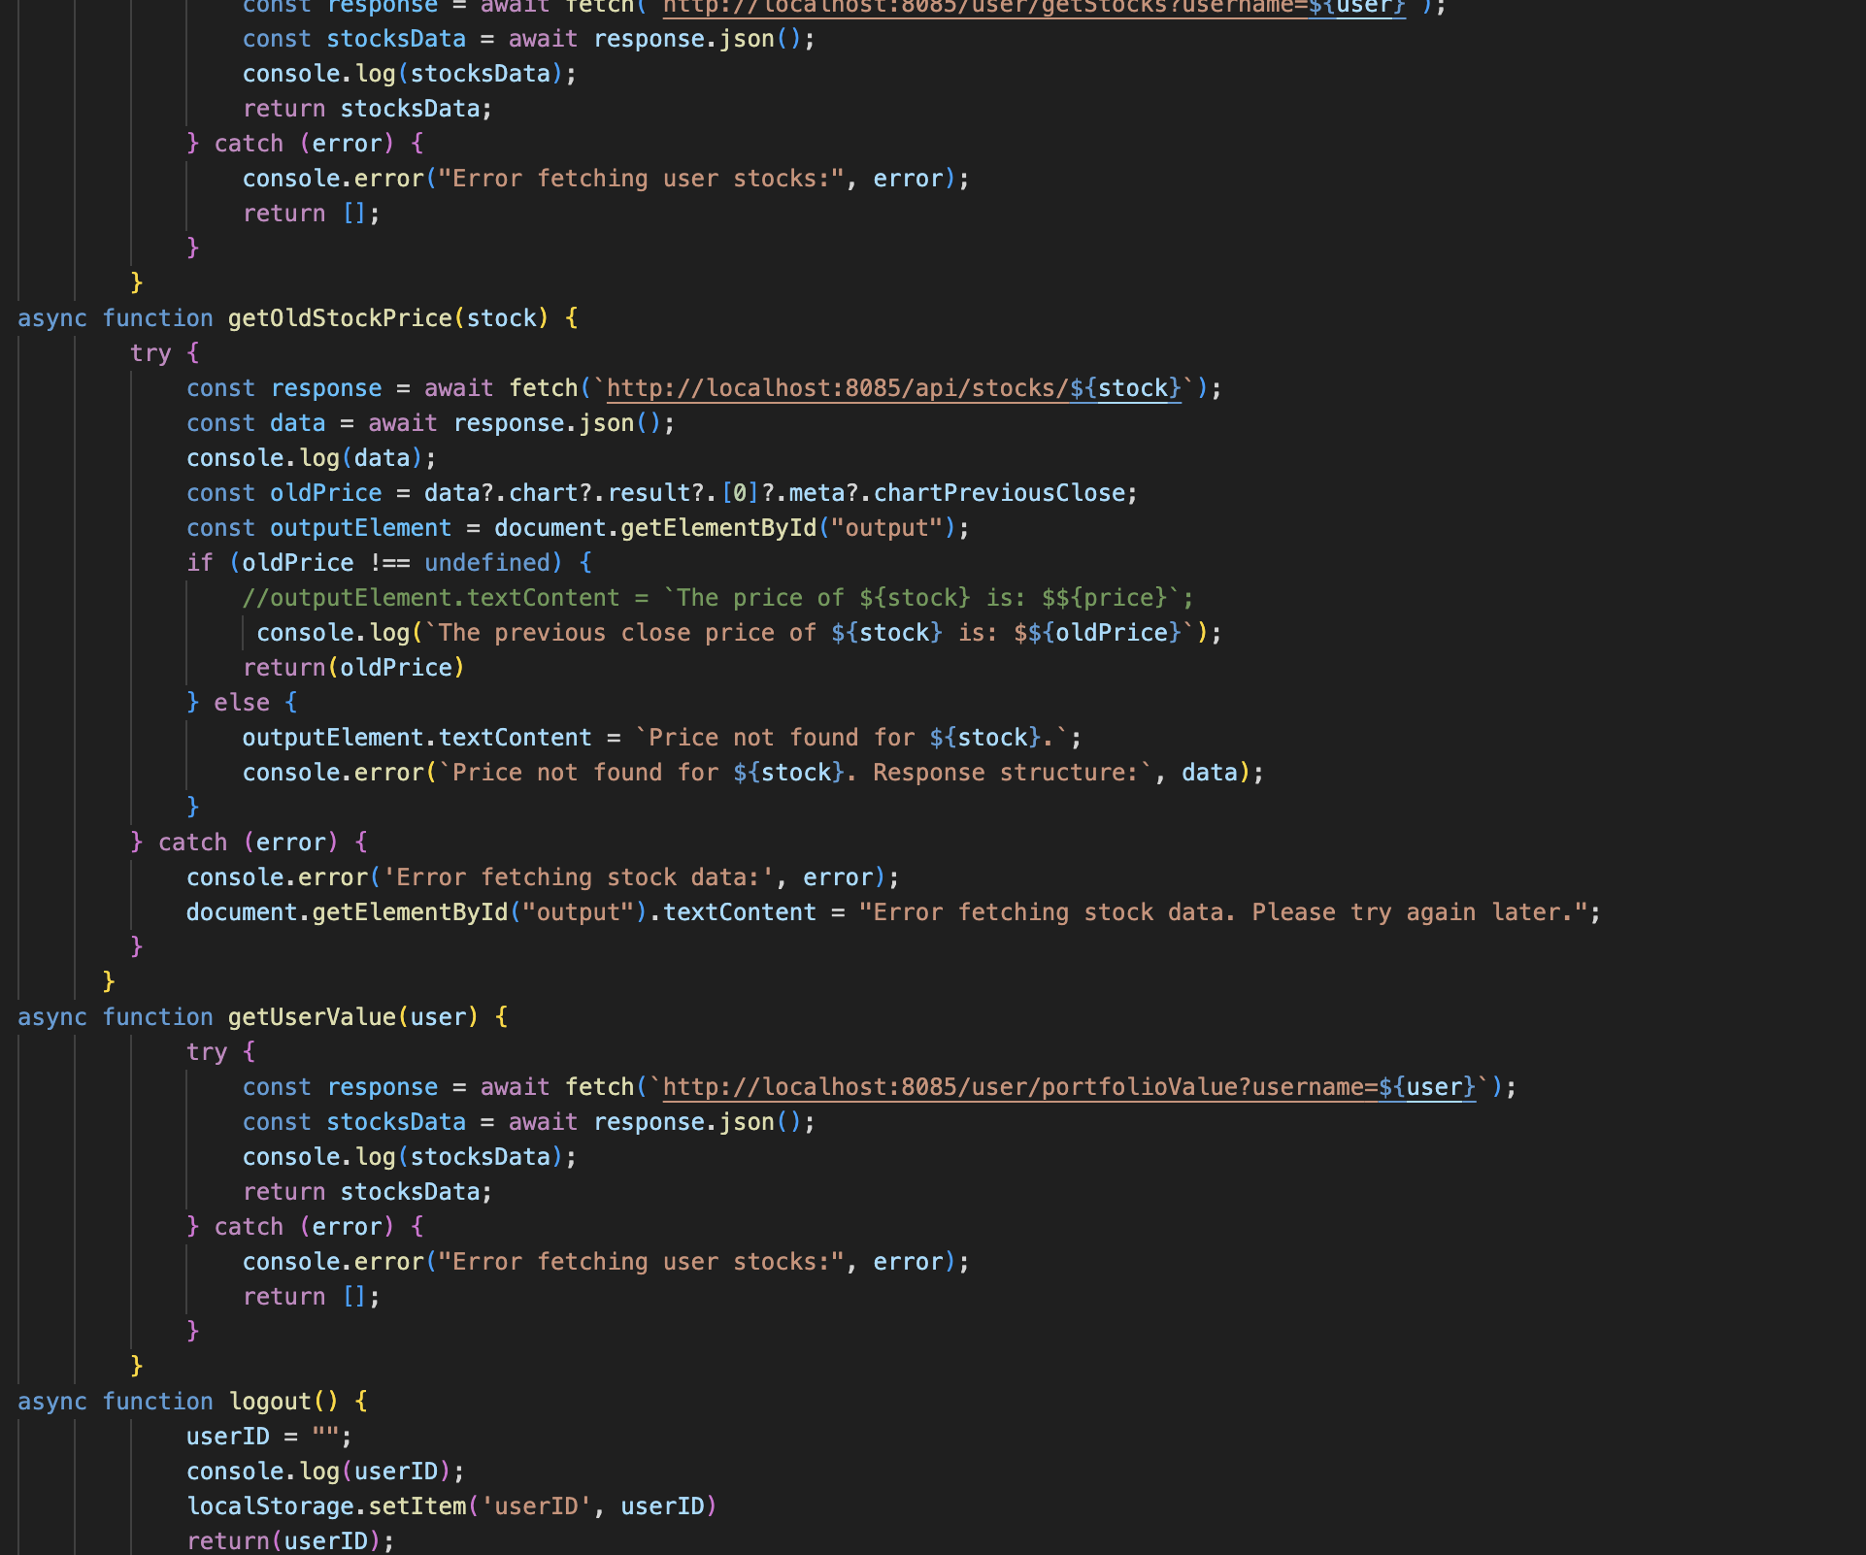Click the getOldStockPrice function name

coord(340,318)
